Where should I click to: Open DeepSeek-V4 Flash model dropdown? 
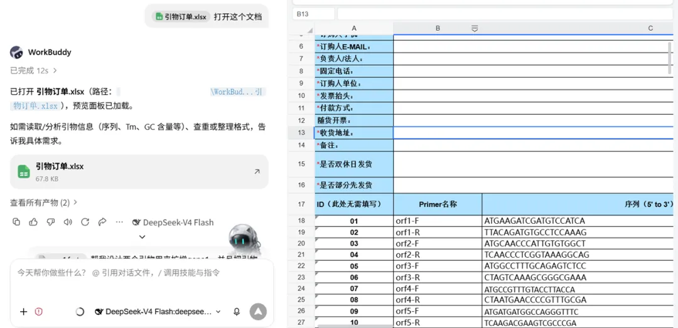158,312
